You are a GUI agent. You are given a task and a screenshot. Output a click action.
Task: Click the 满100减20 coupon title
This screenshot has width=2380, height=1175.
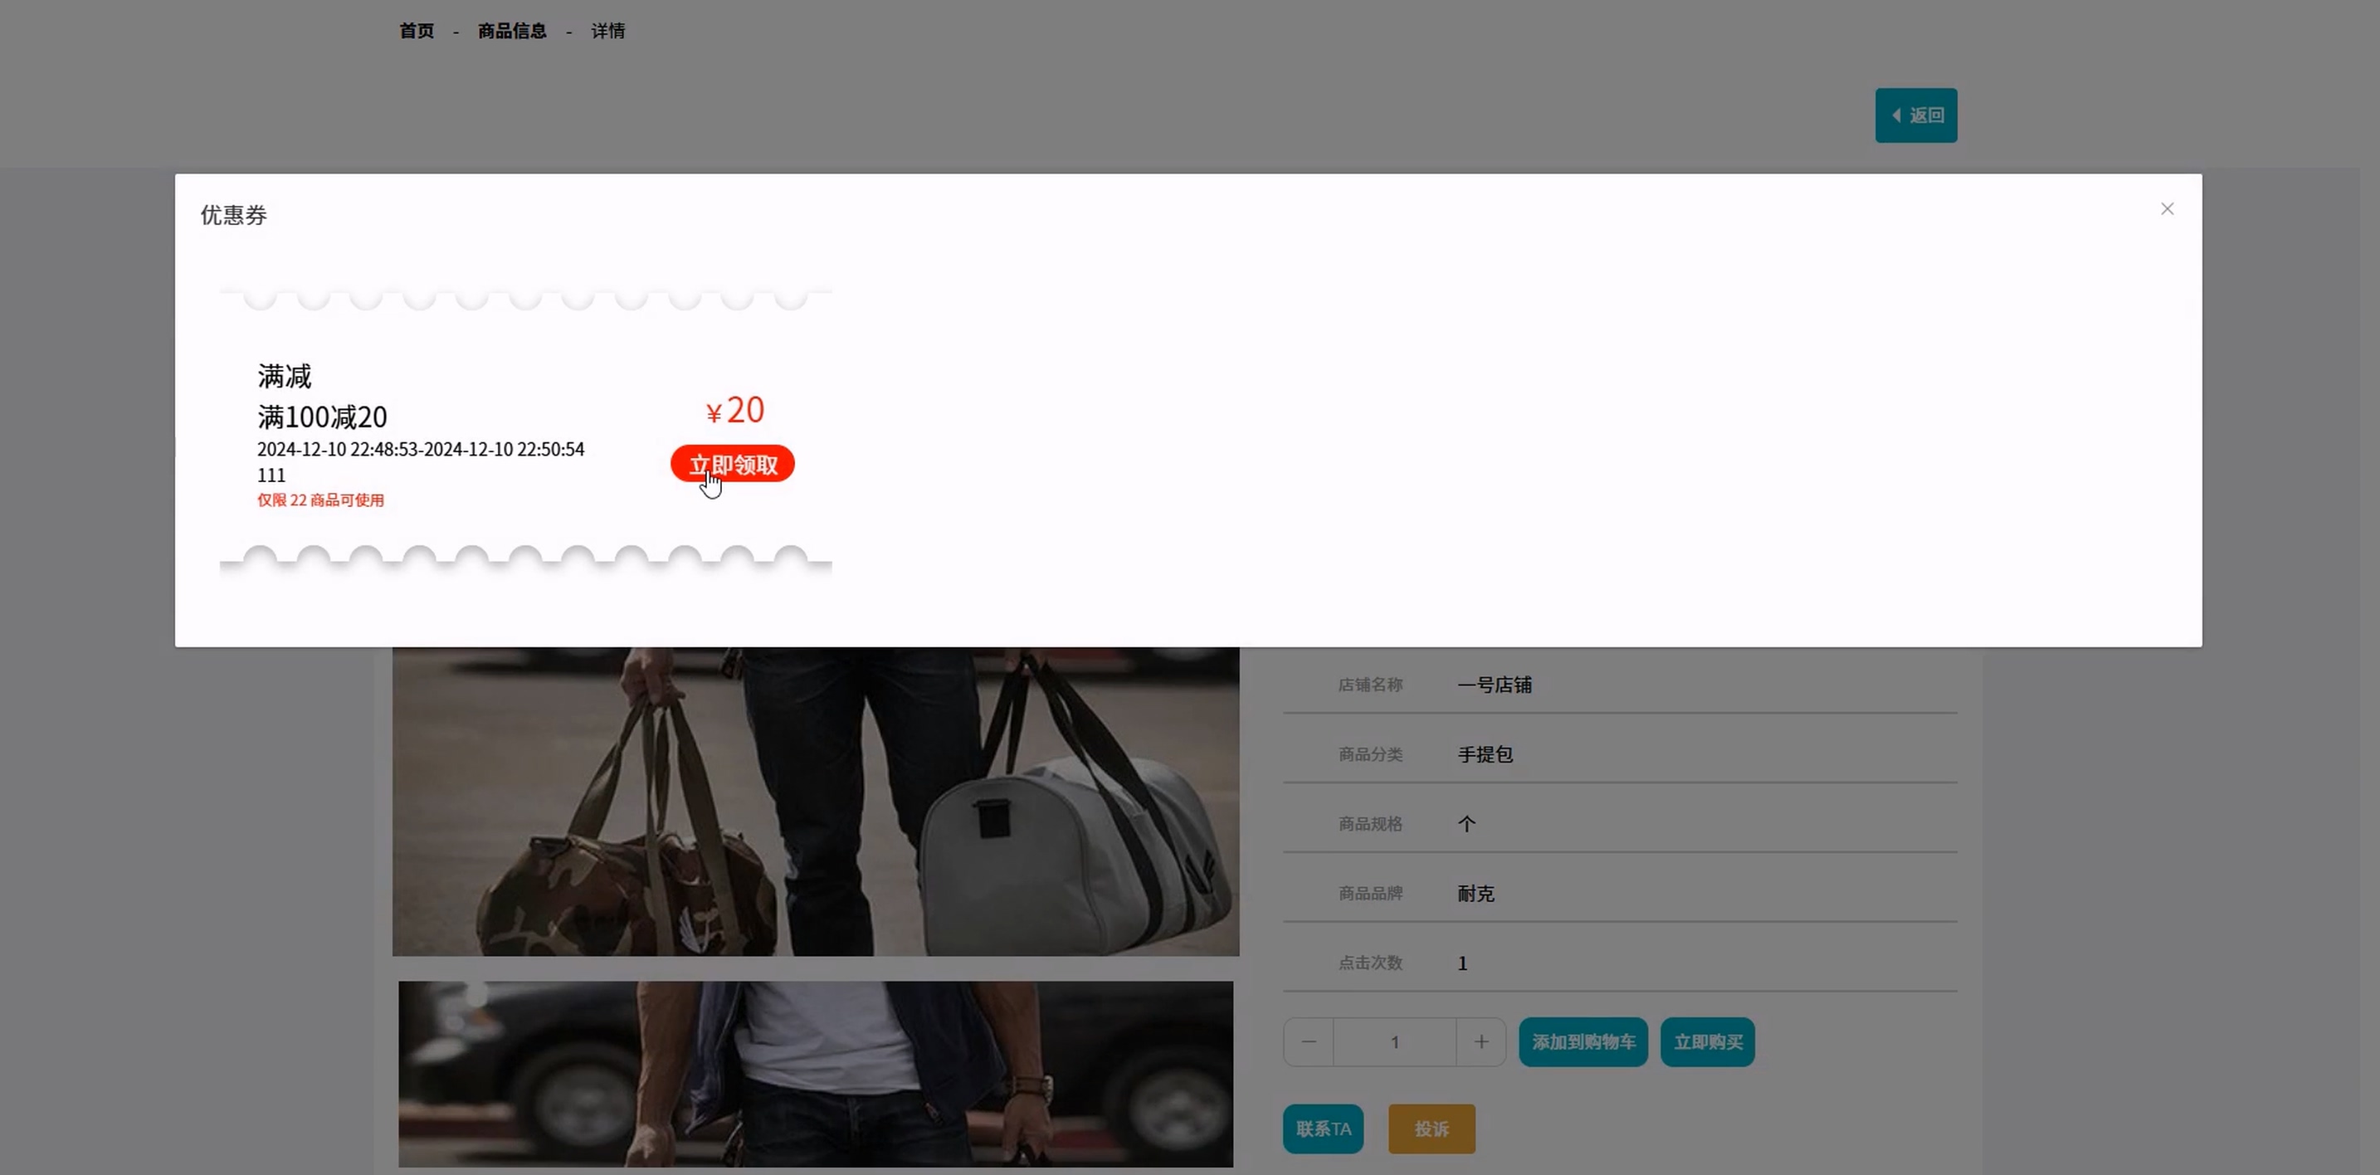[x=321, y=417]
